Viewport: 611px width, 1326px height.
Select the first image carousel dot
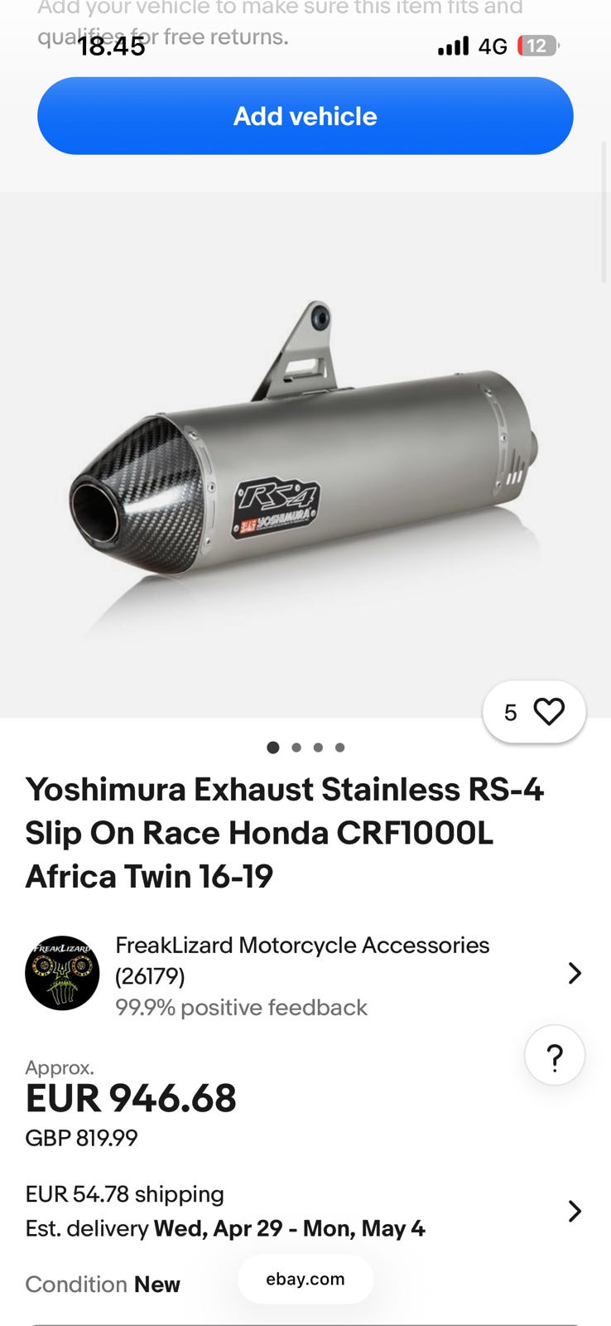273,748
